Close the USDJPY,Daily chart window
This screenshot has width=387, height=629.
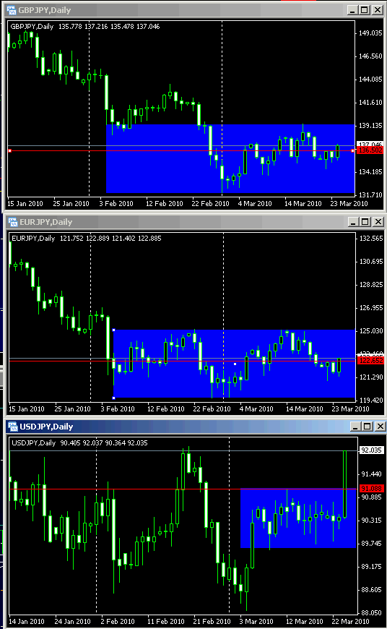380,426
